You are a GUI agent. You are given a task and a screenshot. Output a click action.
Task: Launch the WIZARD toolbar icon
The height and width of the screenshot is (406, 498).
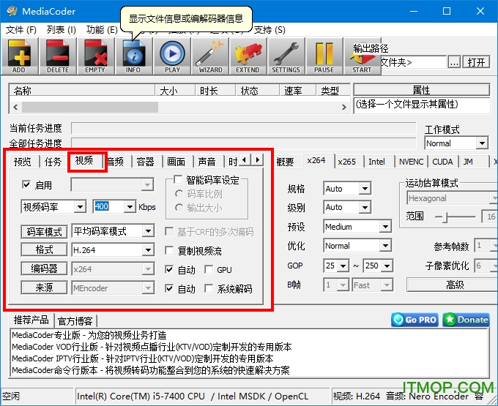click(210, 55)
